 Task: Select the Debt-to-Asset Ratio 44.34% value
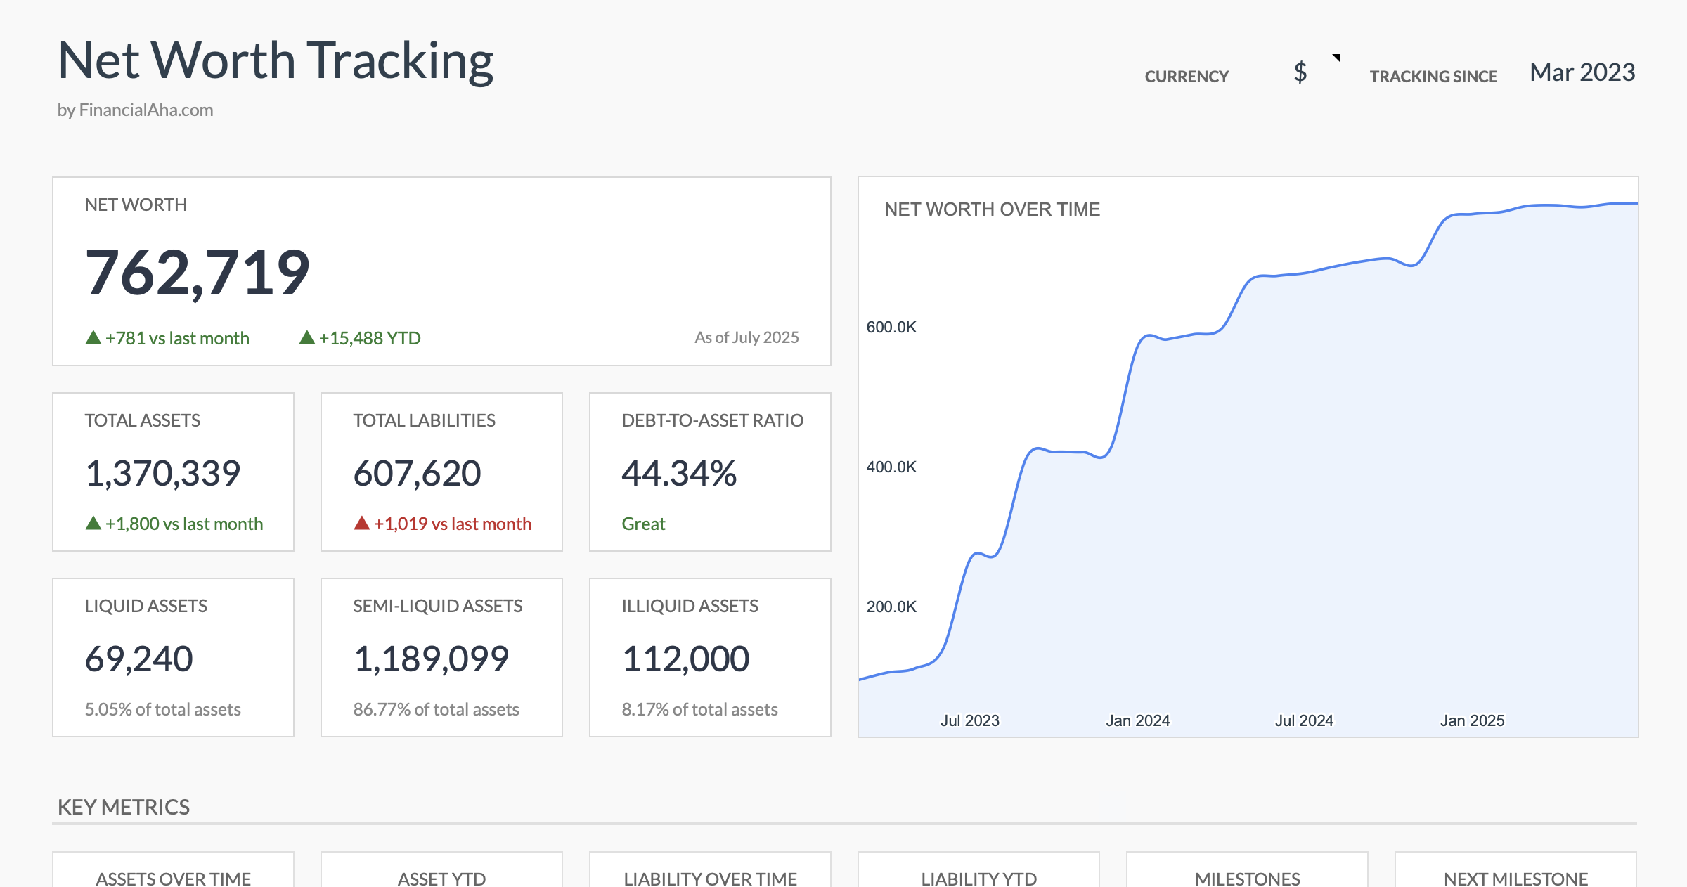(x=679, y=474)
